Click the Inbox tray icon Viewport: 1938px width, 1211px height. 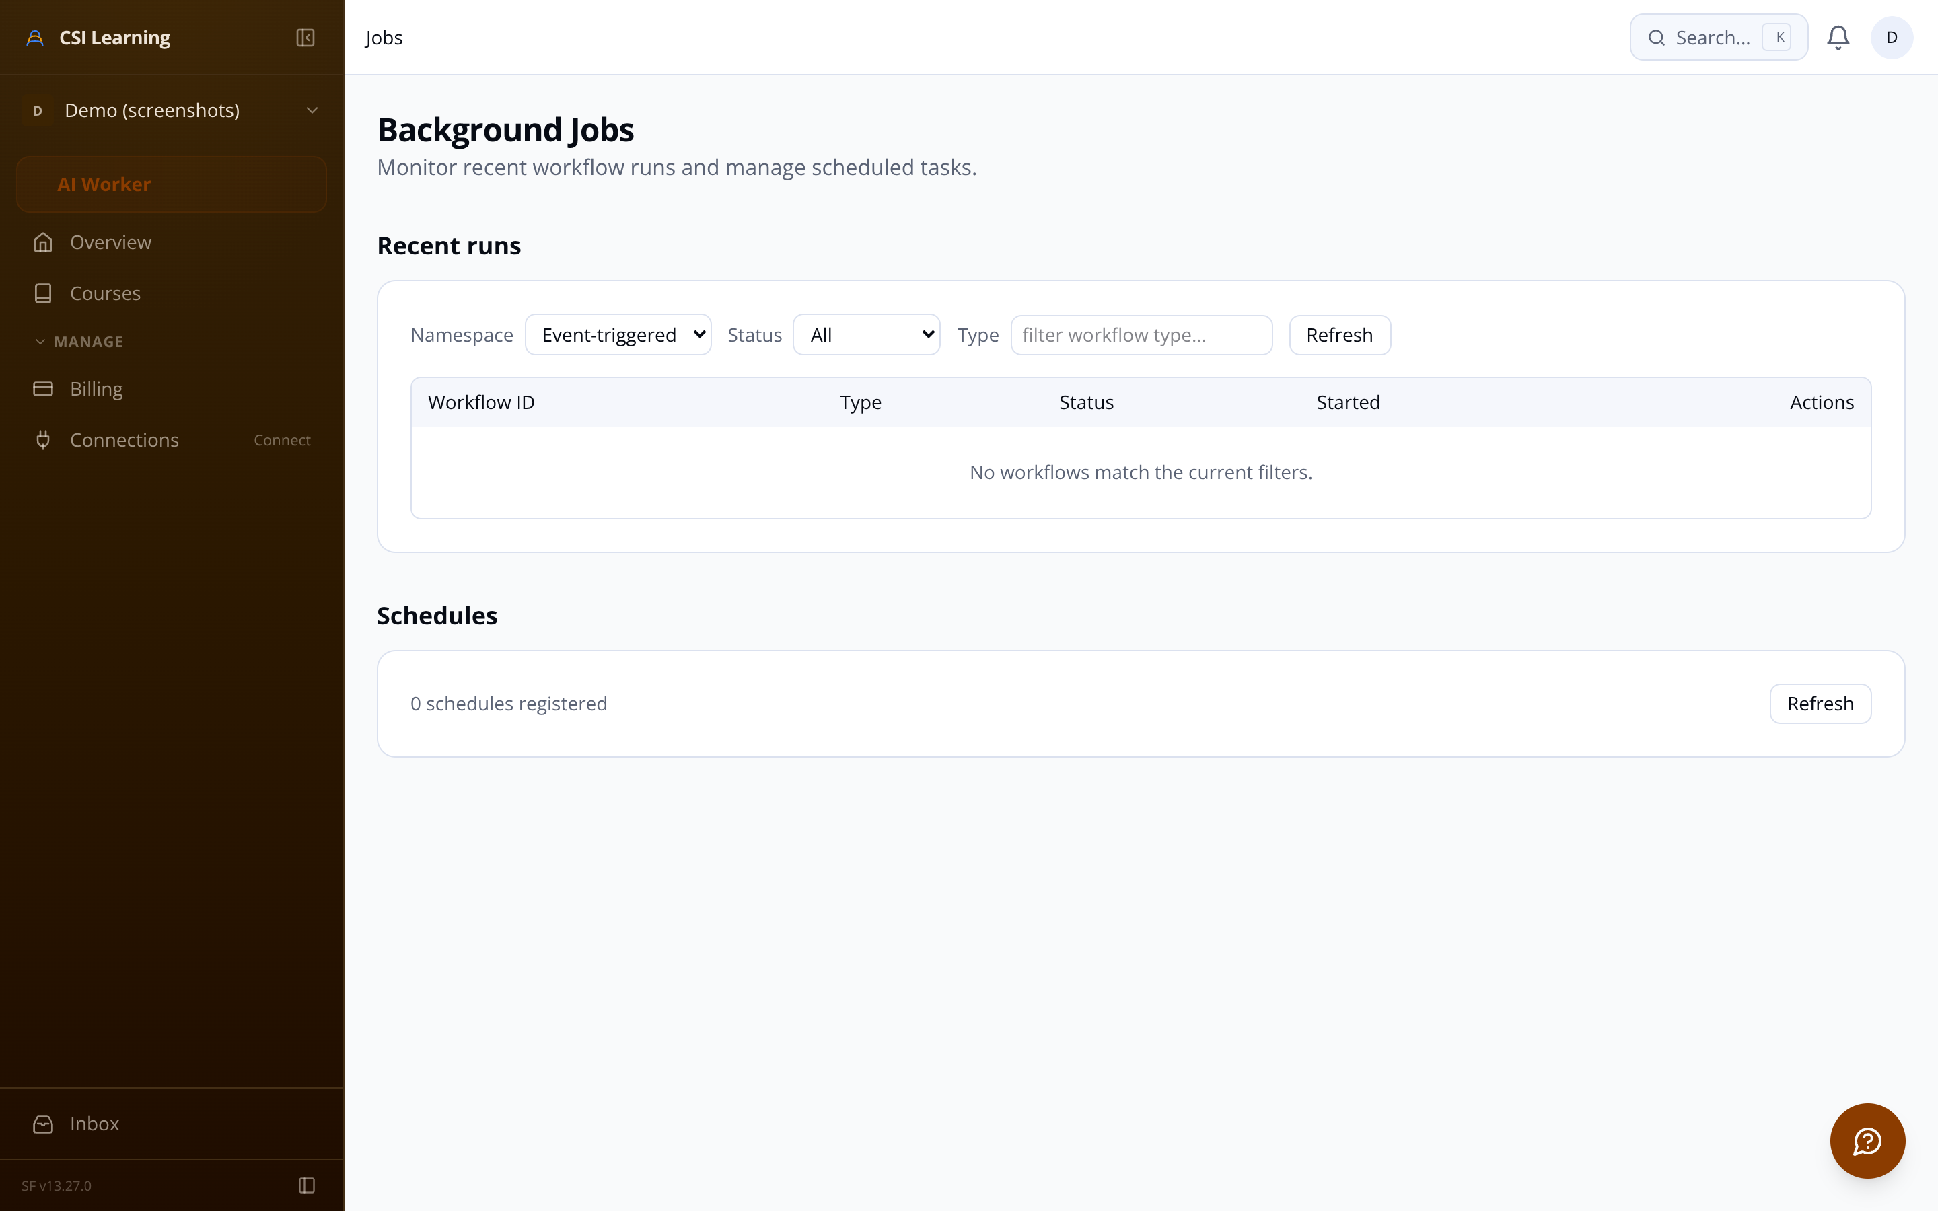[x=43, y=1124]
